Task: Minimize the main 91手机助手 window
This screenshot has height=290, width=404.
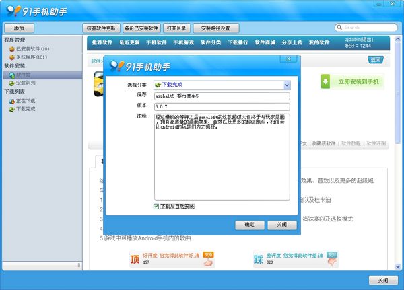Action: (x=379, y=3)
